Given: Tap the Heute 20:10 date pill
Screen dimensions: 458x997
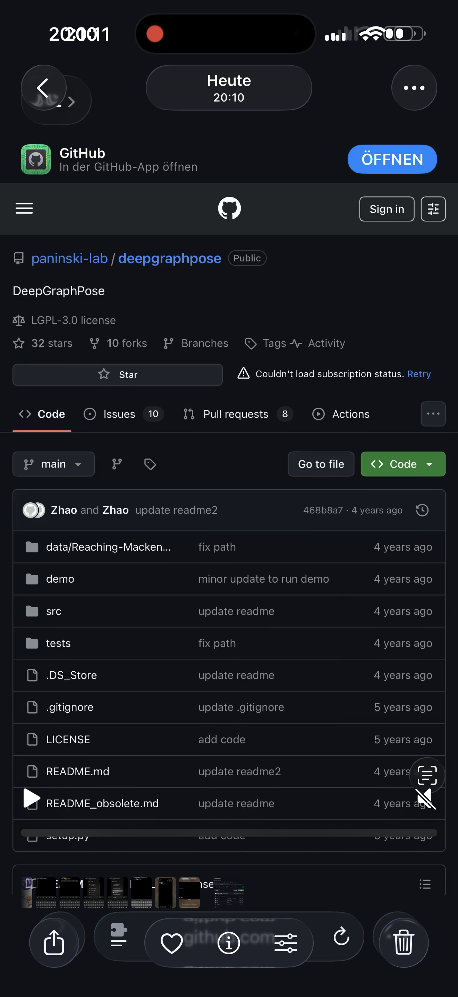Looking at the screenshot, I should coord(229,88).
